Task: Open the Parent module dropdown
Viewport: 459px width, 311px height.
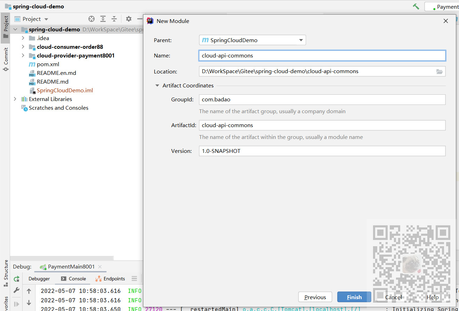Action: click(301, 40)
